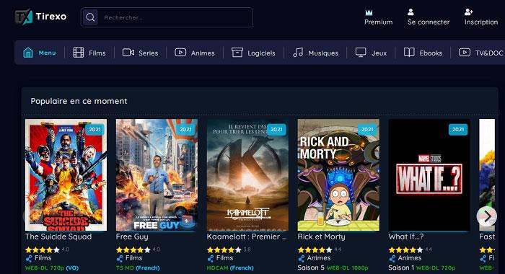
Task: Open the Films category
Action: [89, 53]
